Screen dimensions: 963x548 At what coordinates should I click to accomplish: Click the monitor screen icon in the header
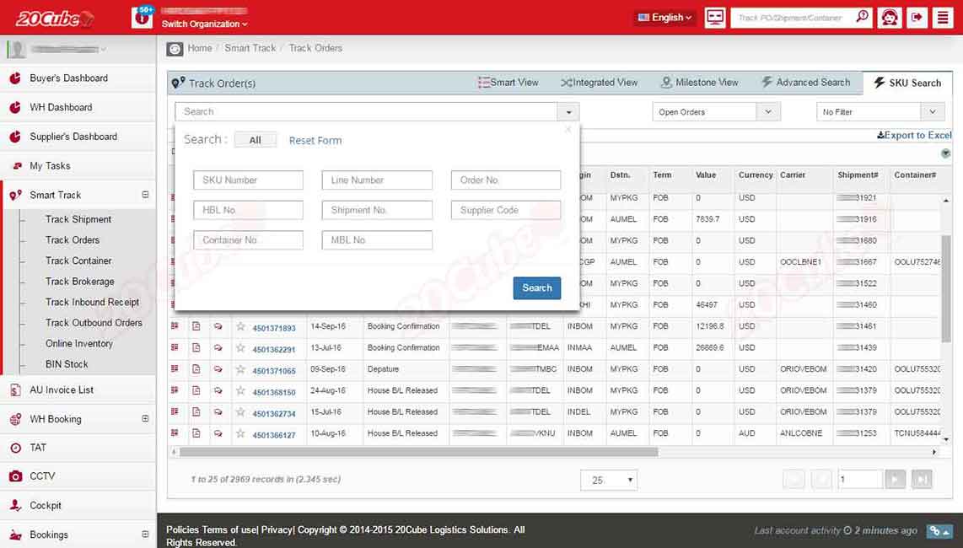[715, 17]
